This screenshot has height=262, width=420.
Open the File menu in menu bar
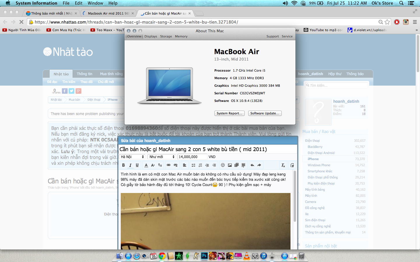(x=66, y=3)
